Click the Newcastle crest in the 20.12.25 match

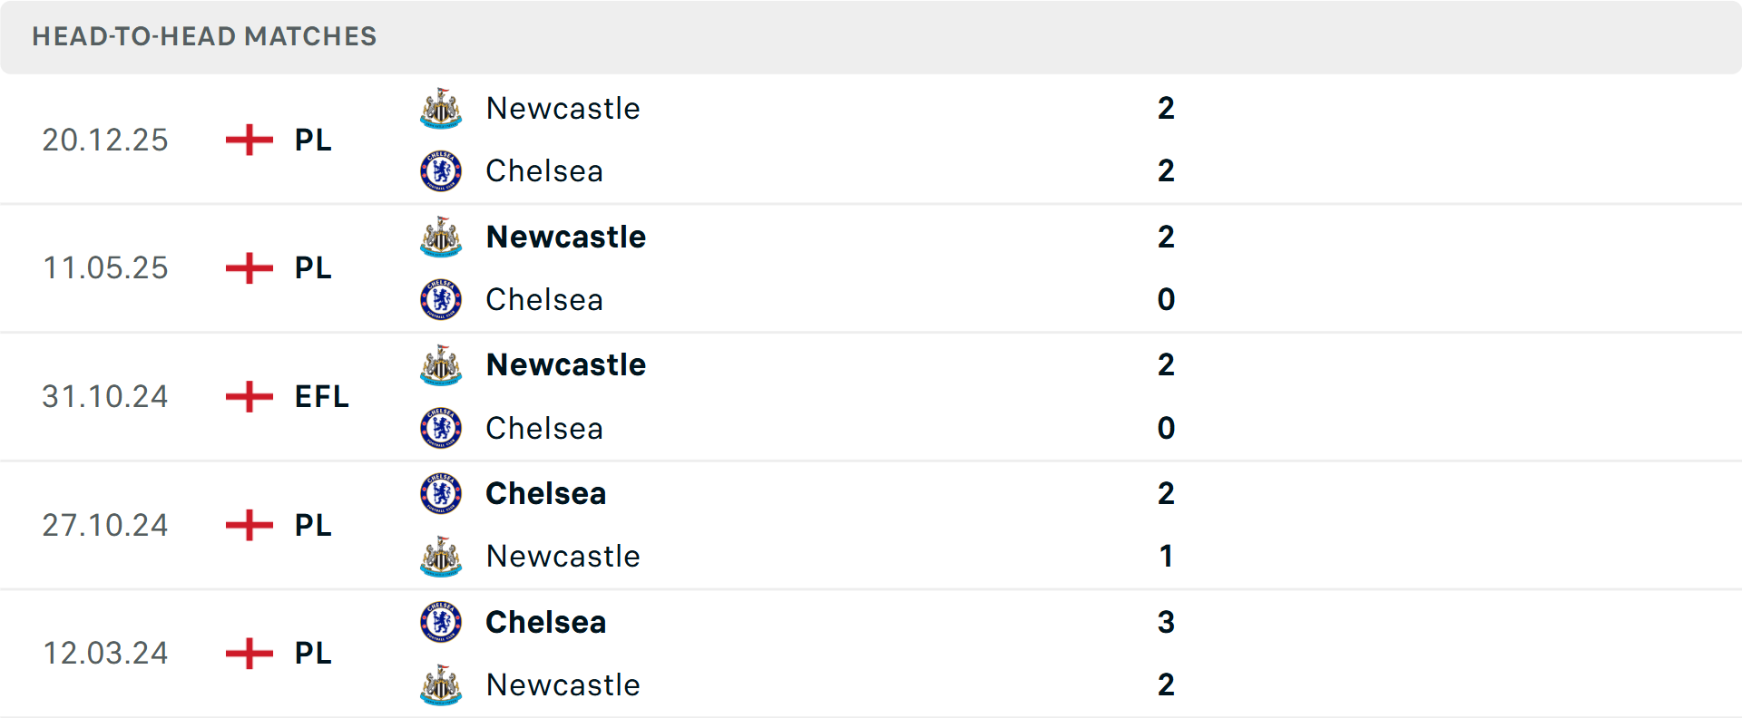440,108
